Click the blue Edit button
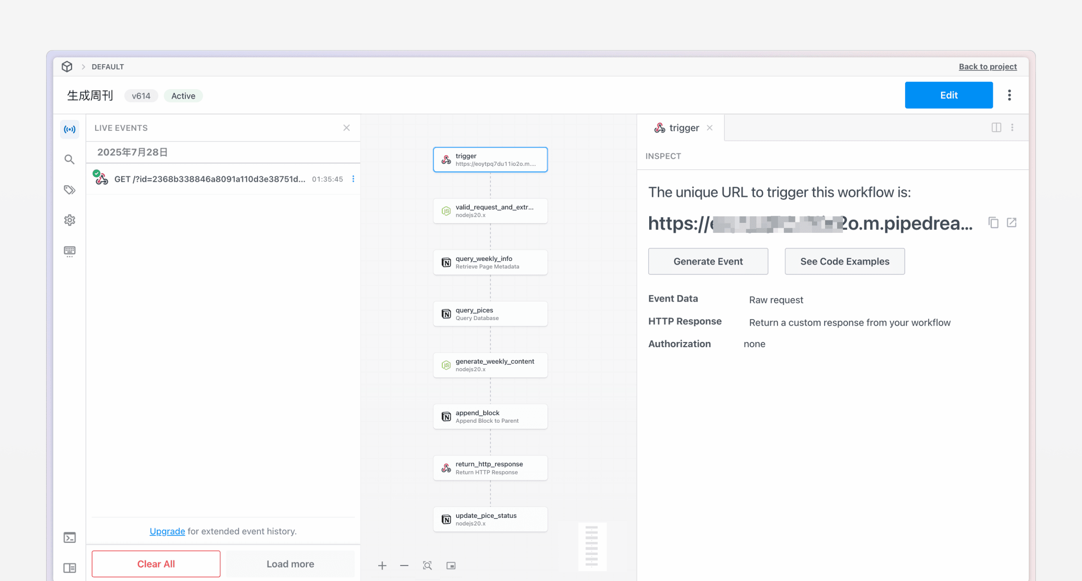The width and height of the screenshot is (1082, 581). (948, 95)
